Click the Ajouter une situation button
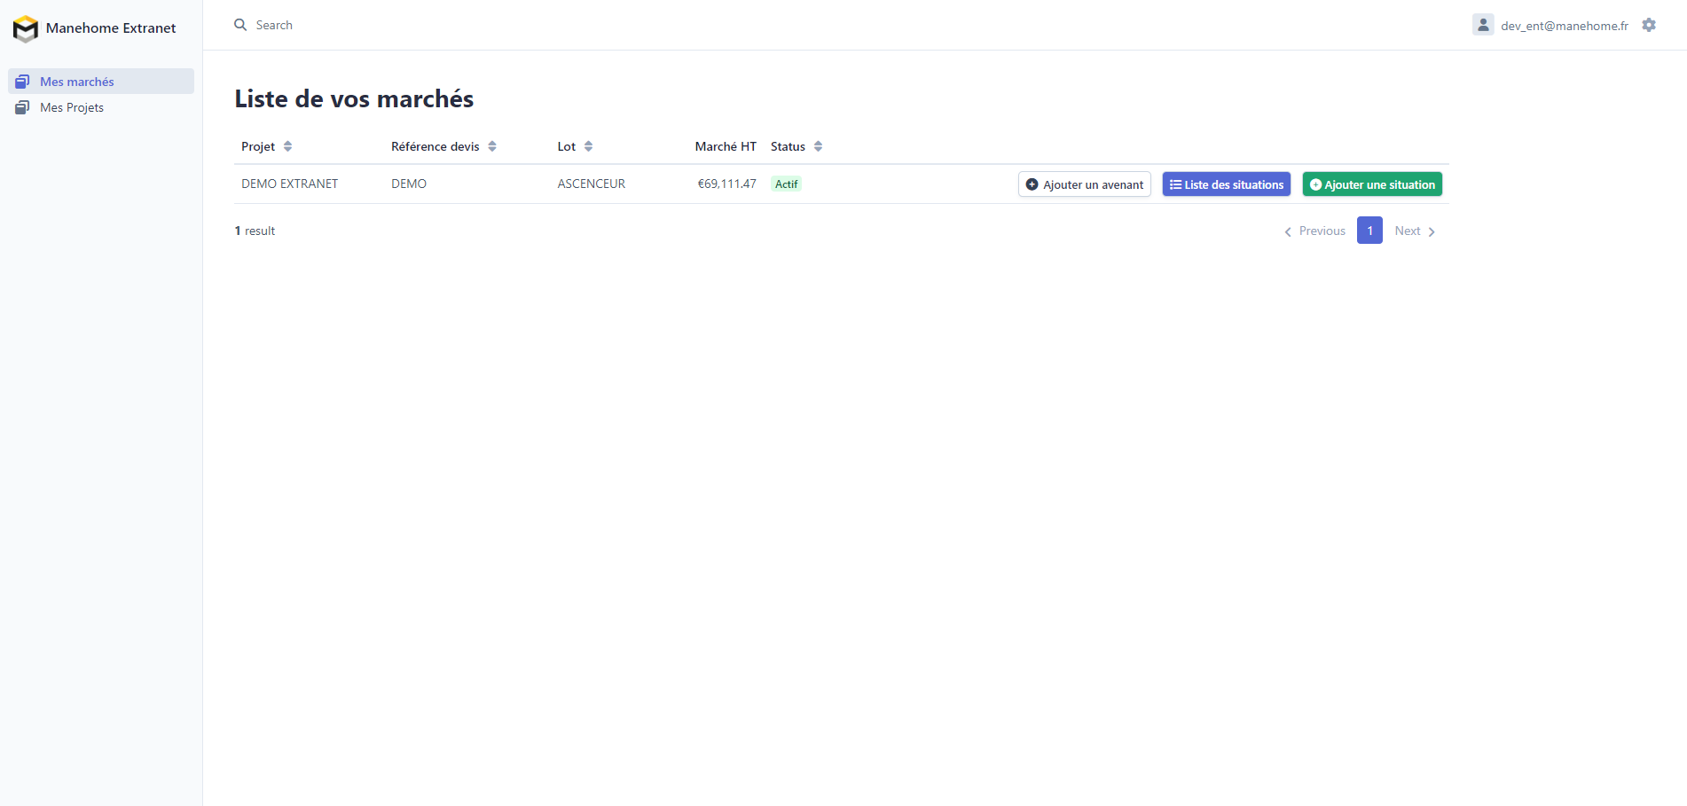The image size is (1687, 806). click(x=1372, y=184)
